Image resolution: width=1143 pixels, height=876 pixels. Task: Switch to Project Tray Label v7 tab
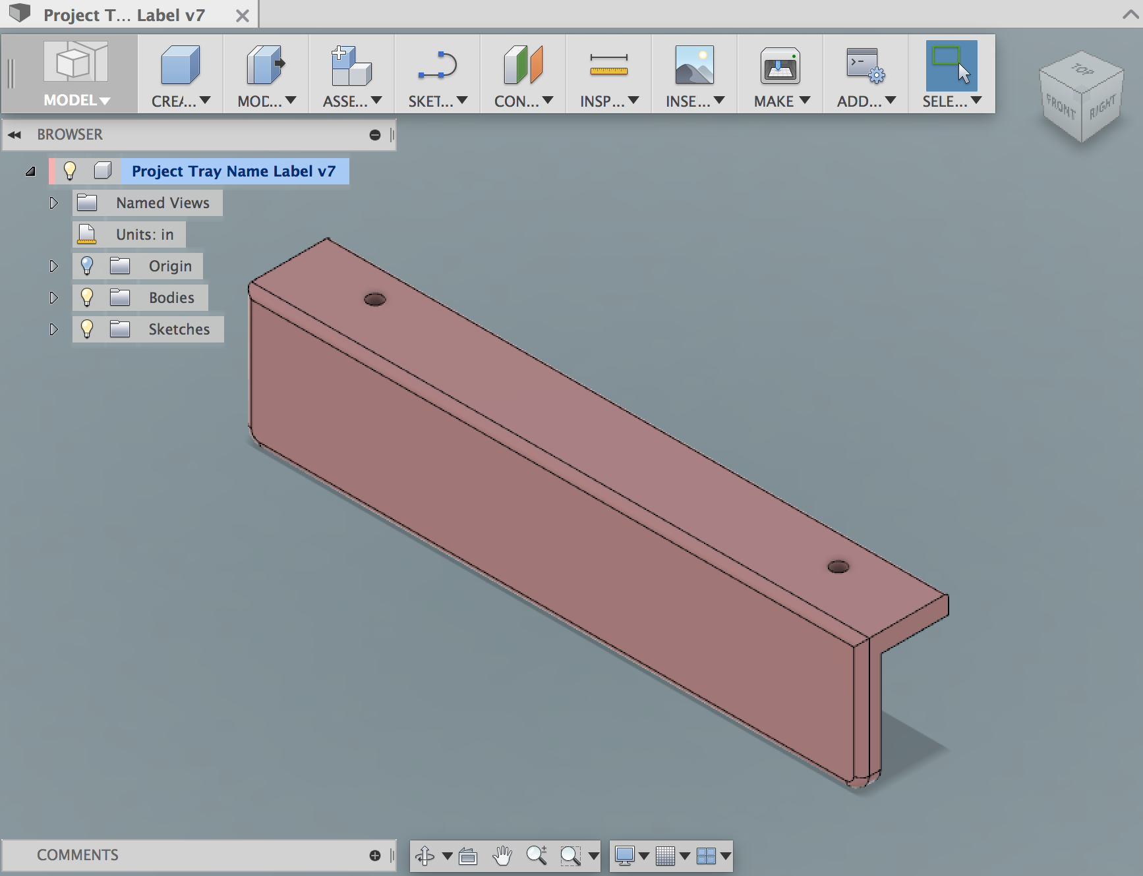pyautogui.click(x=125, y=14)
